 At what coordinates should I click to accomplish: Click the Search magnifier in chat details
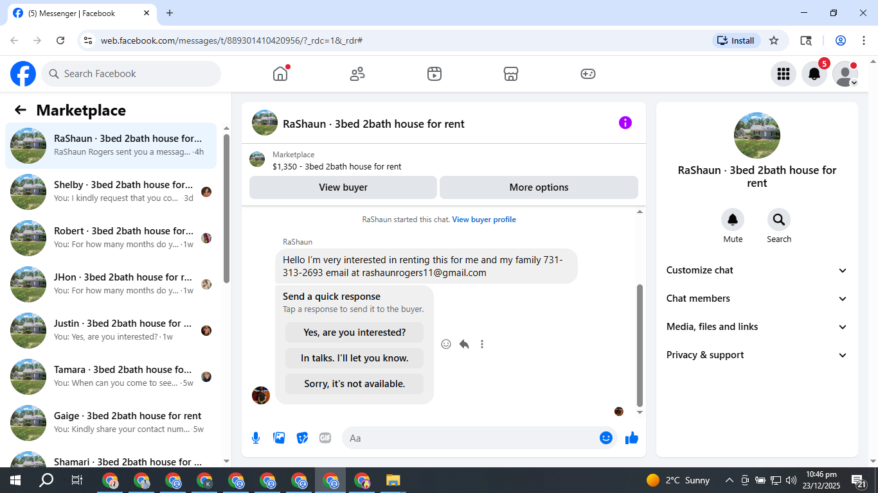click(779, 220)
